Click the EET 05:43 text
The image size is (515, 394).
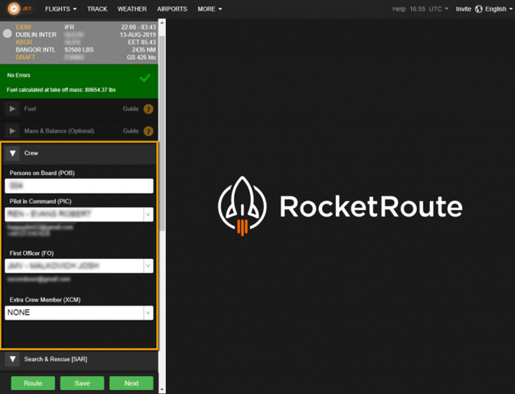pyautogui.click(x=141, y=42)
